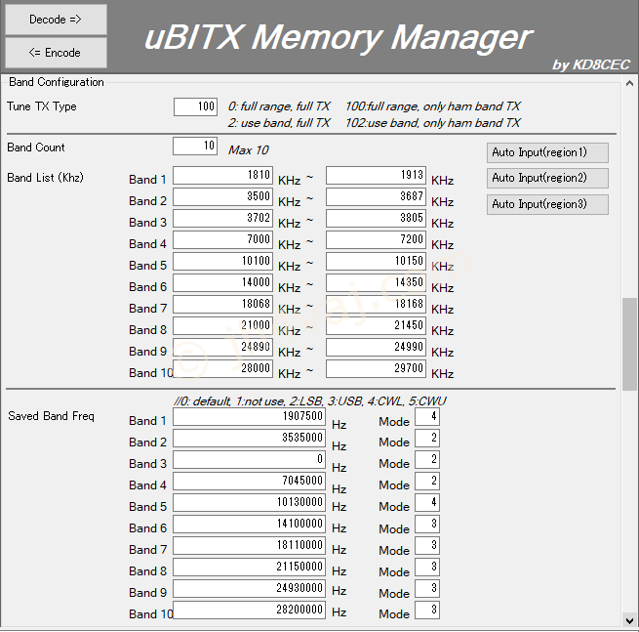Viewport: 639px width, 632px height.
Task: Select Band 5 start frequency 10100 field
Action: tap(222, 261)
